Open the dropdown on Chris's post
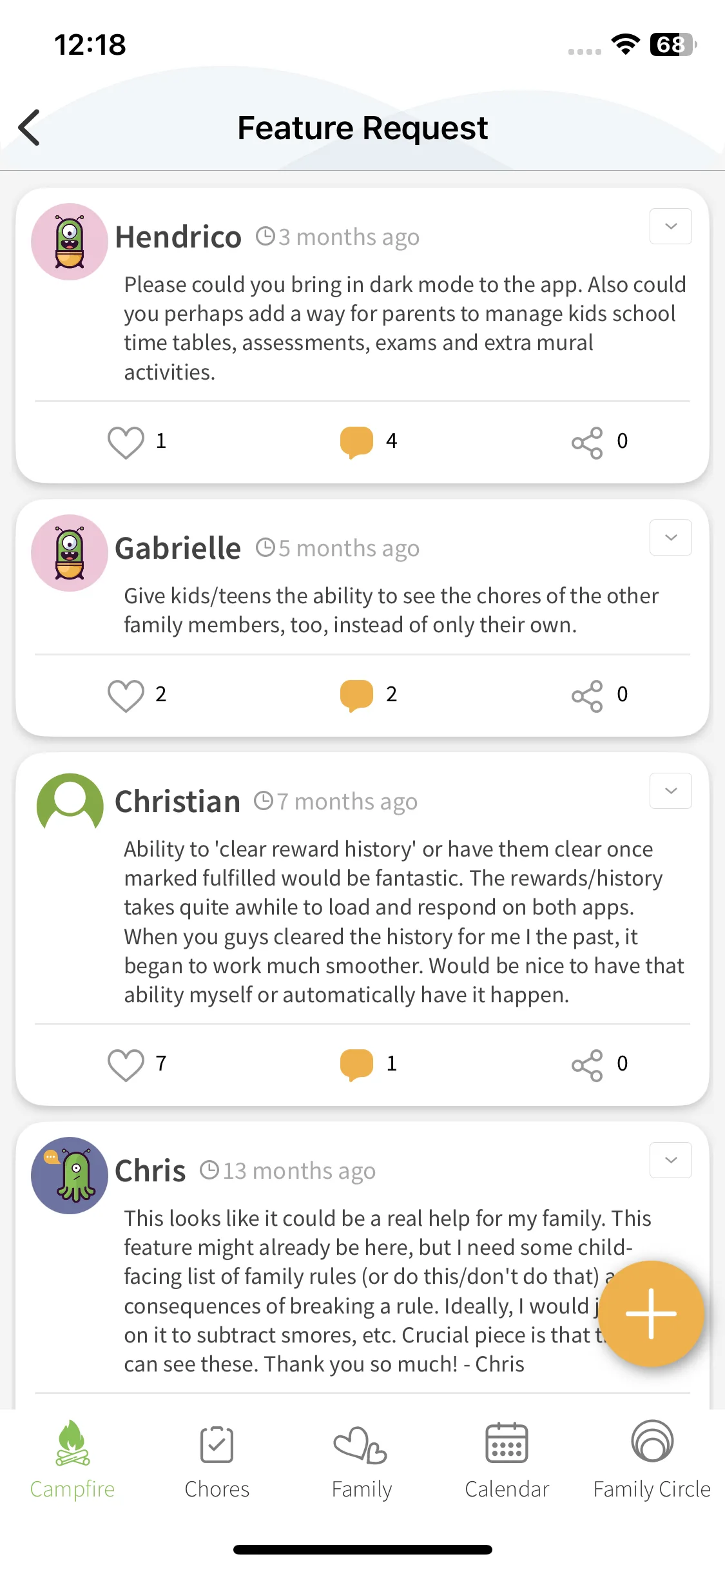This screenshot has width=725, height=1570. [670, 1160]
